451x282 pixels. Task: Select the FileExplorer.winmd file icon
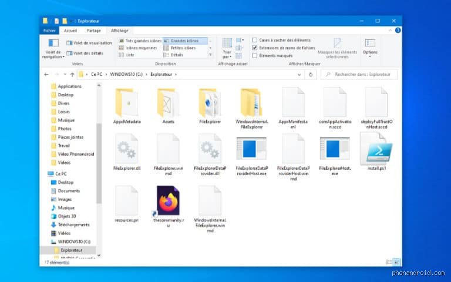pyautogui.click(x=168, y=149)
